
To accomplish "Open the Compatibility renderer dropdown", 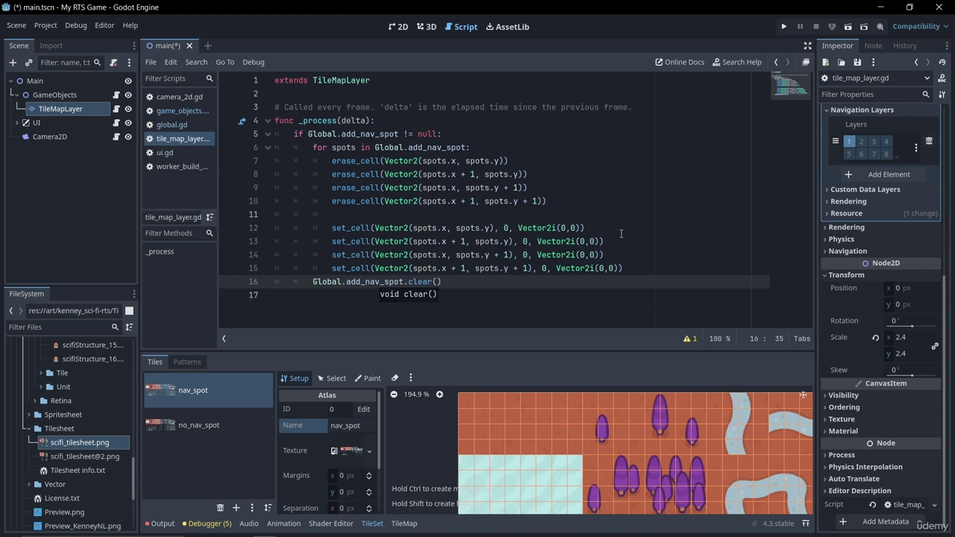I will pyautogui.click(x=920, y=27).
